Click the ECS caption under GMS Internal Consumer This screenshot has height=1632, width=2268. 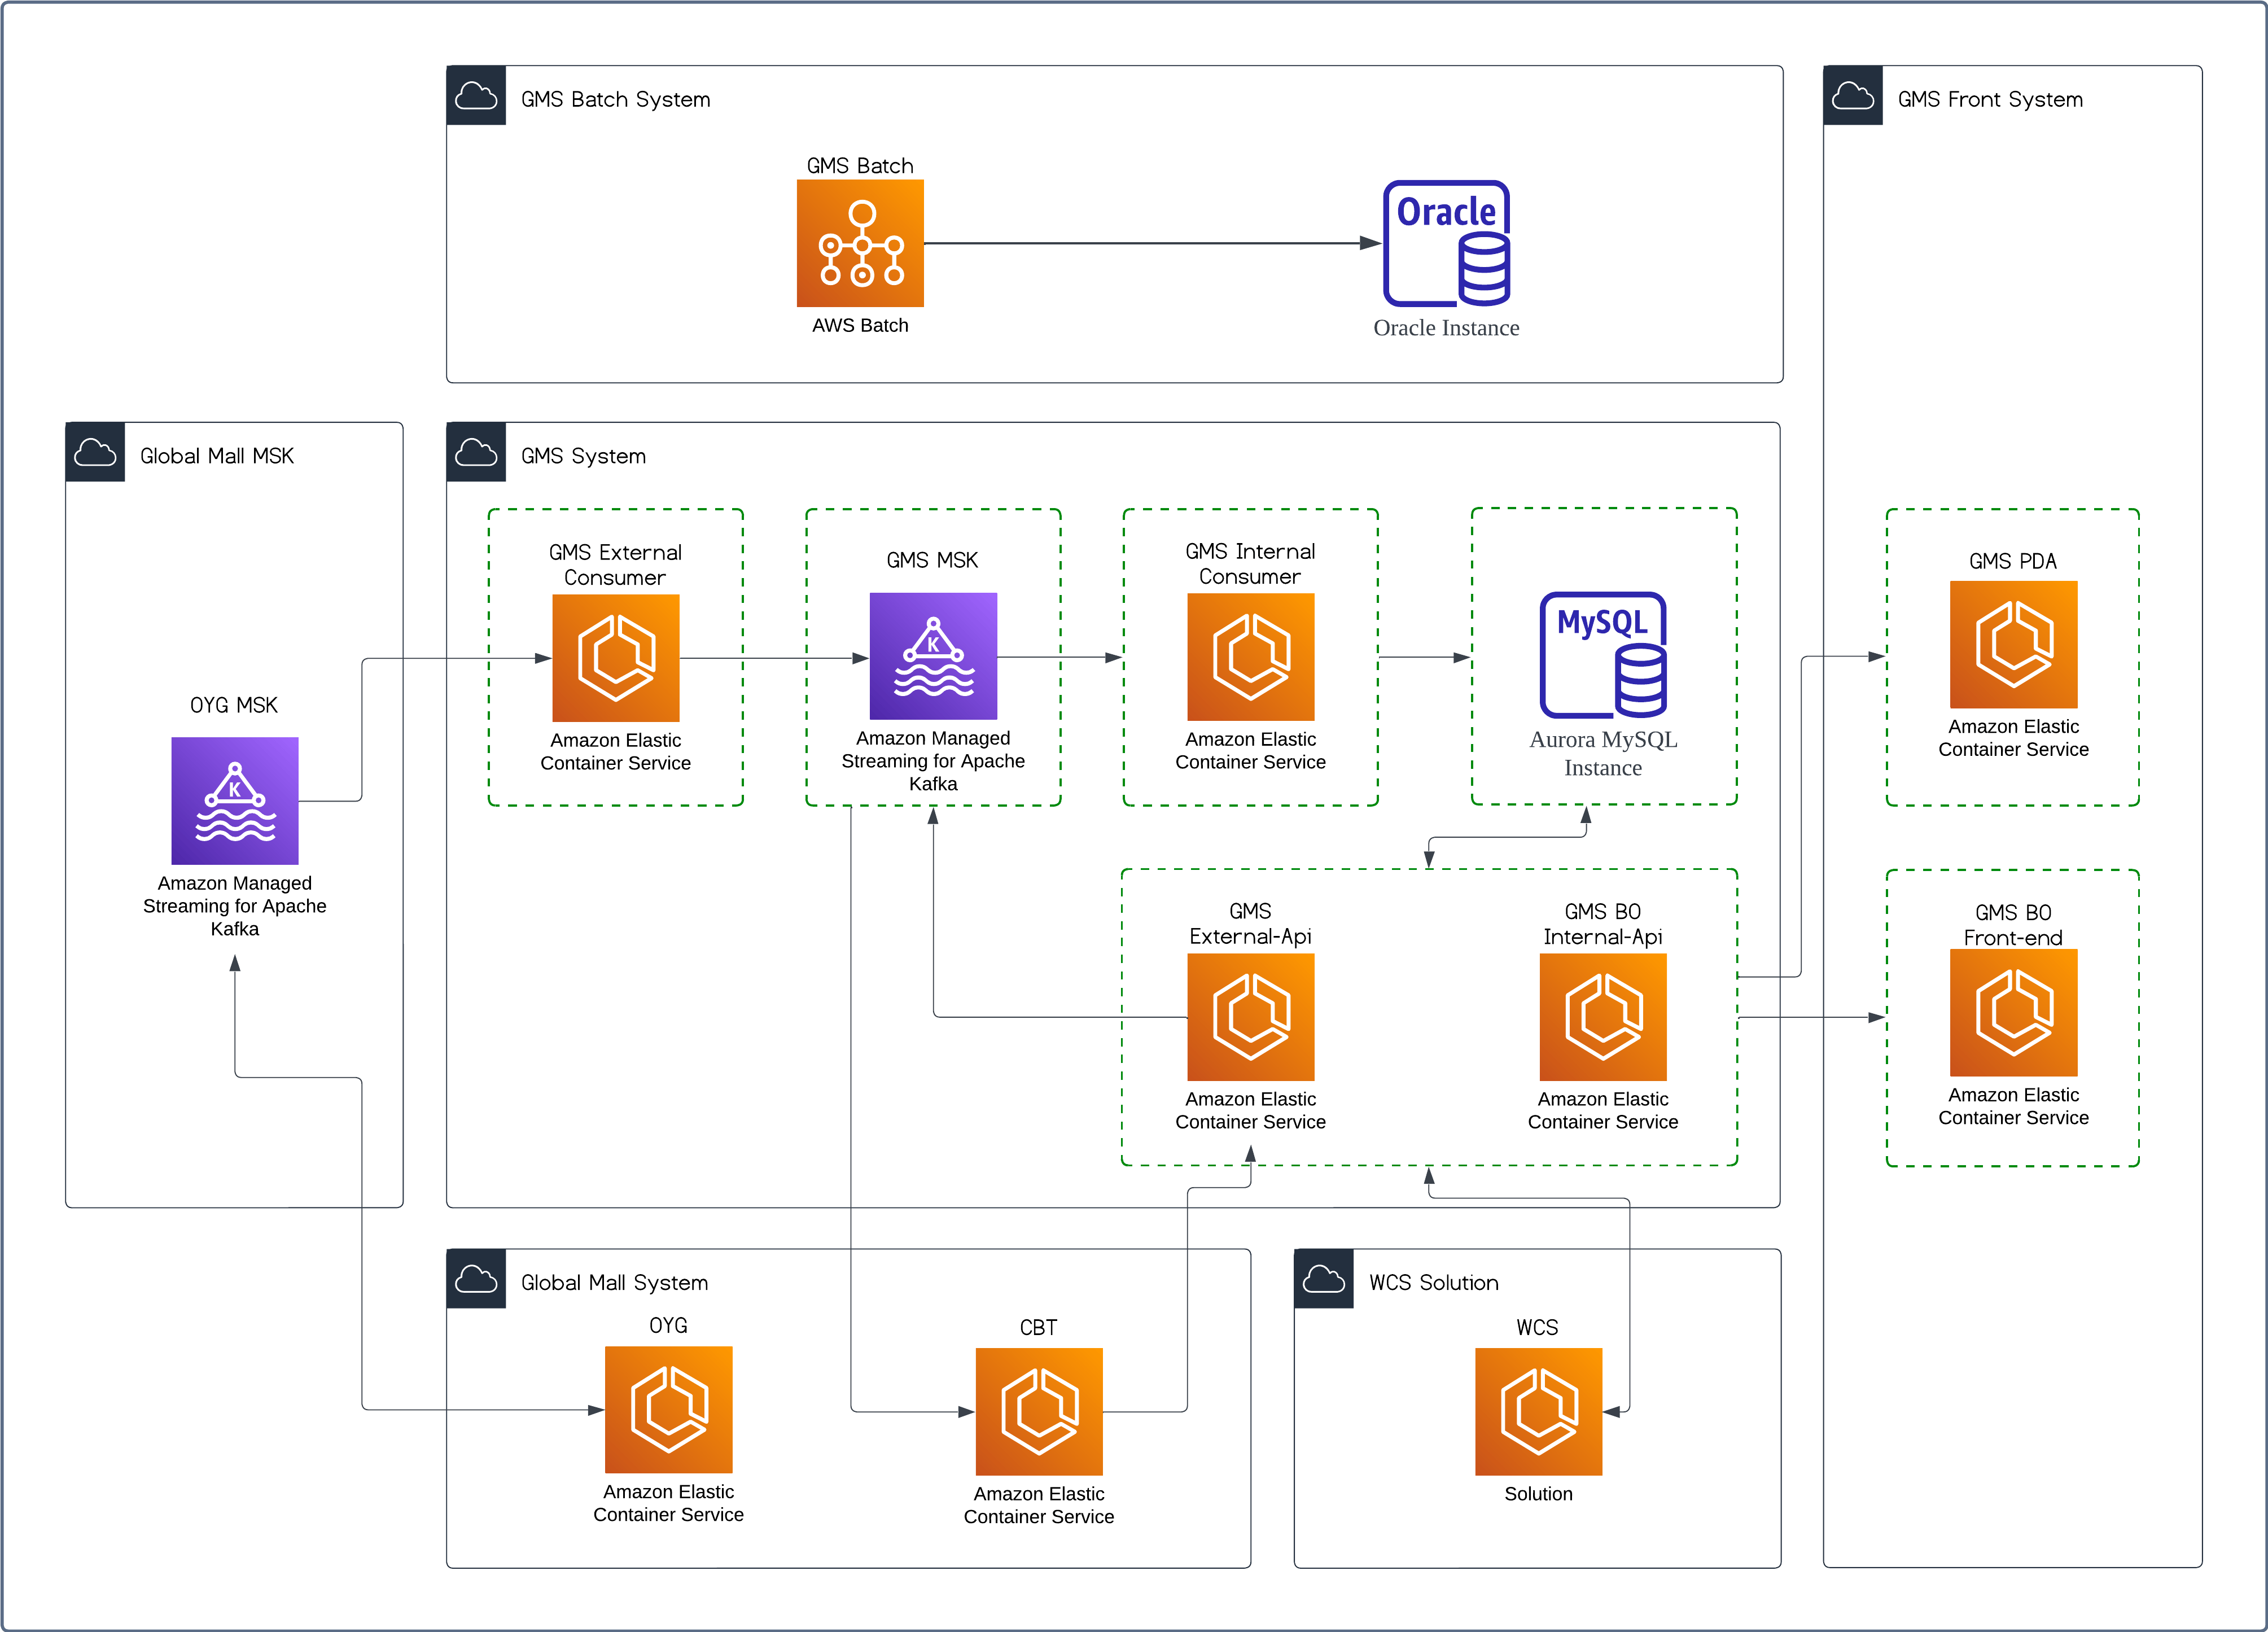tap(1251, 751)
